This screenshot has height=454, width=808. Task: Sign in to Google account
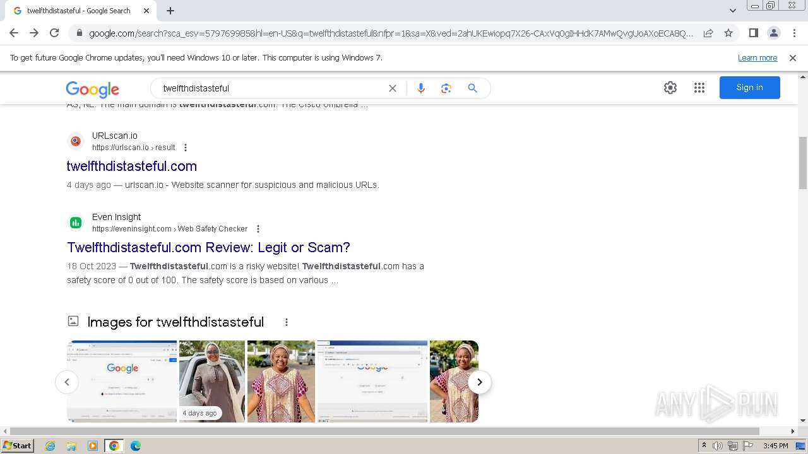coord(750,88)
